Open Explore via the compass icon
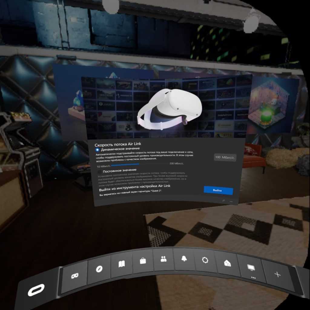Viewport: 310px width, 310px height. (99, 269)
